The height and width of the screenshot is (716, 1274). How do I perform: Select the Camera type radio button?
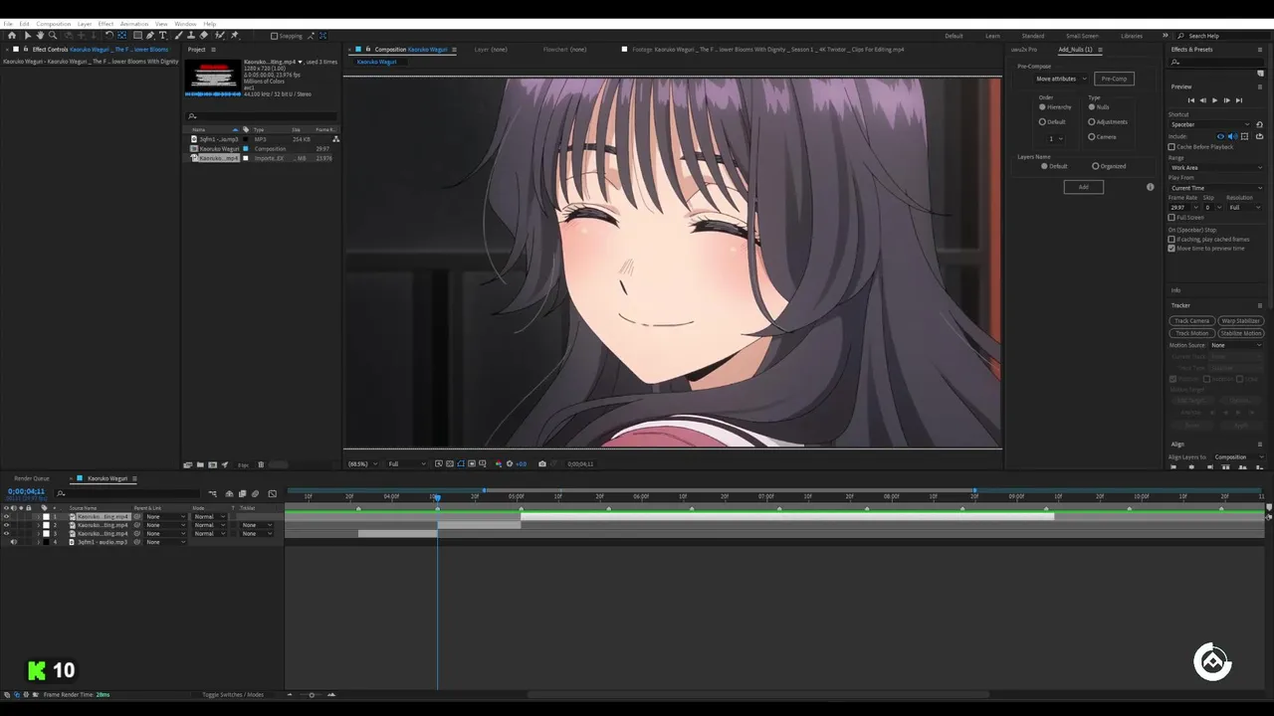(1092, 136)
